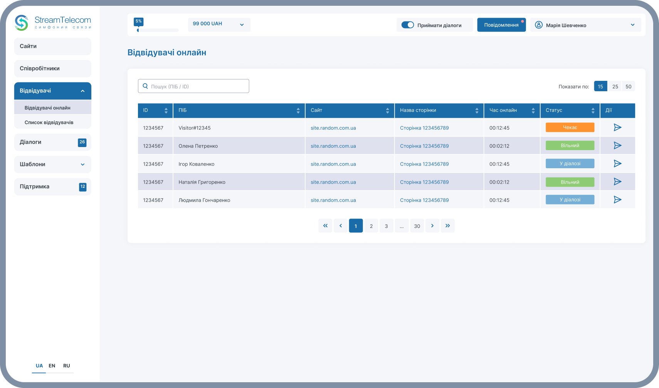Show 50 rows per page
This screenshot has width=659, height=388.
pyautogui.click(x=629, y=87)
